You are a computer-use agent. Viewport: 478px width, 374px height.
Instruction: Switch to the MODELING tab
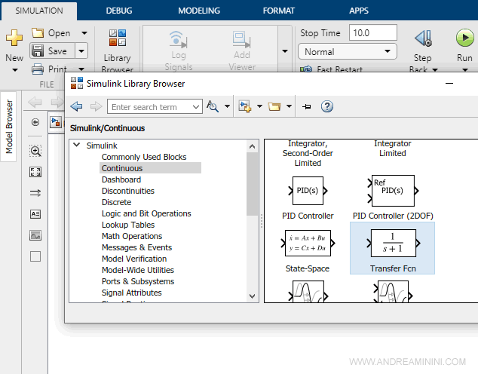tap(199, 11)
